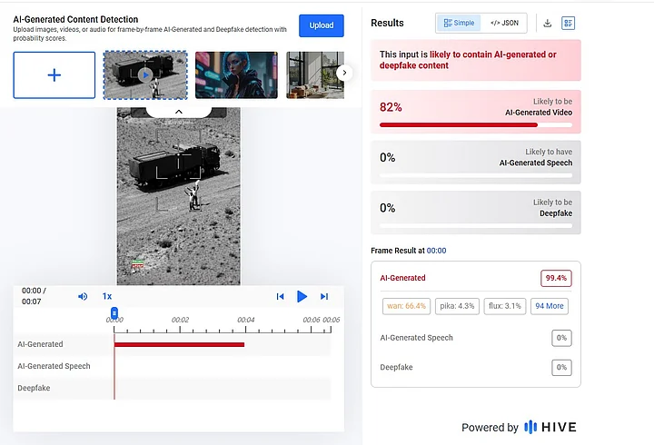Select the wan: 66.4% model tag
654x445 pixels.
[405, 306]
